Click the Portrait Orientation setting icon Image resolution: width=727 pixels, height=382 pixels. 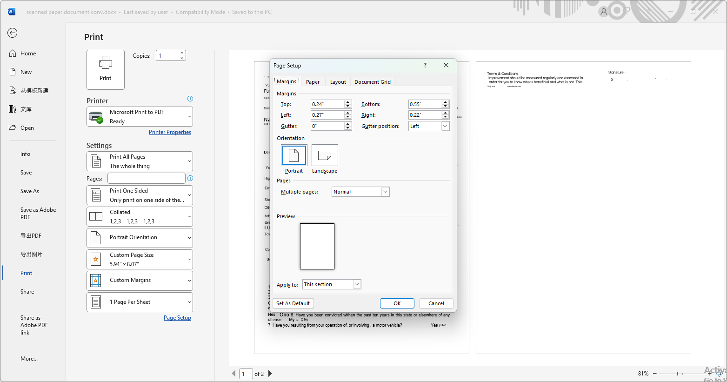click(96, 237)
